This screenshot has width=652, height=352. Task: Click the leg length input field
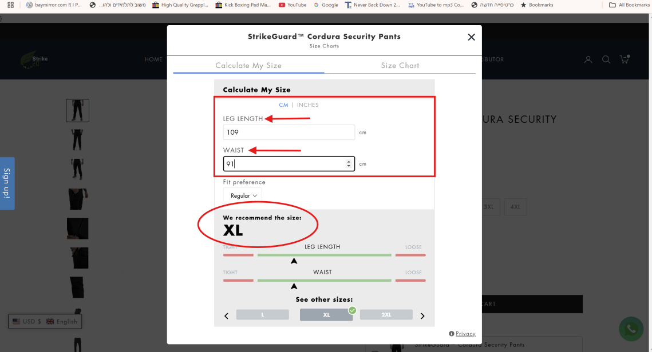(289, 132)
